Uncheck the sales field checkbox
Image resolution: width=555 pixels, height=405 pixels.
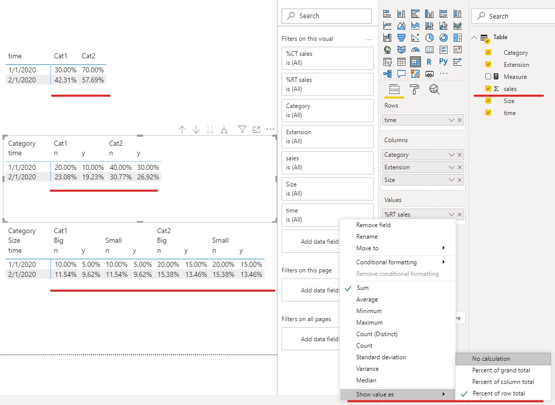488,88
